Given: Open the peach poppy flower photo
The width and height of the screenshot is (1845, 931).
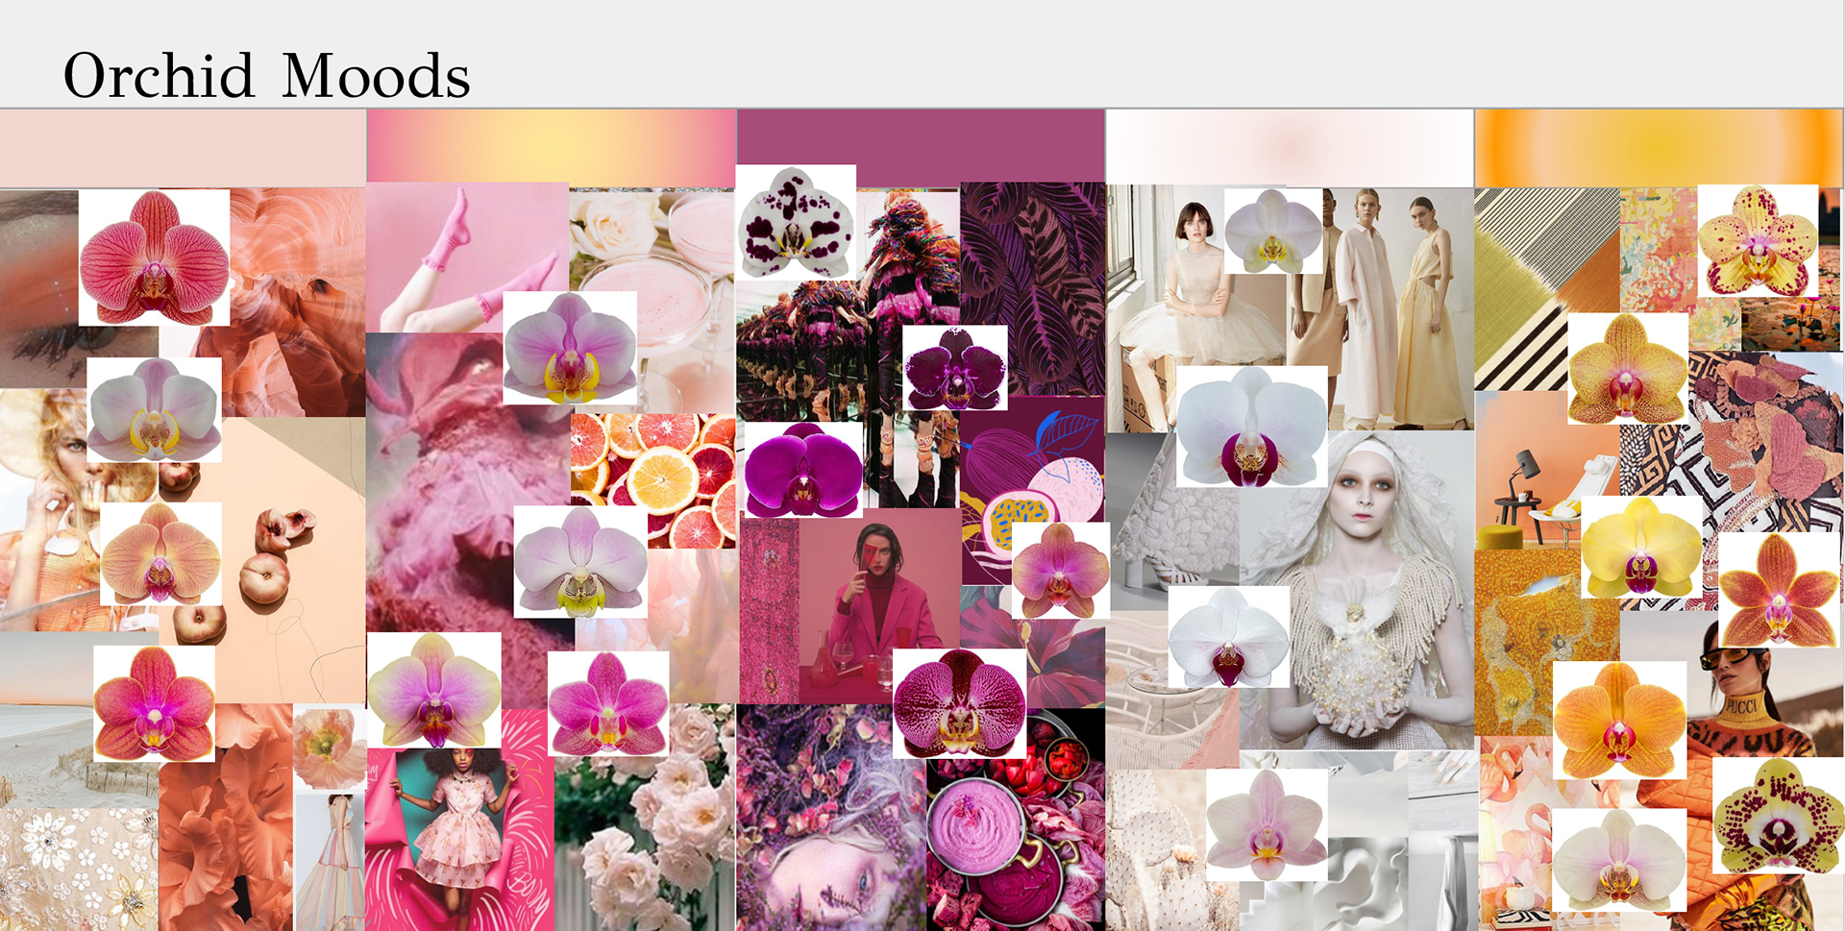Looking at the screenshot, I should [x=329, y=747].
